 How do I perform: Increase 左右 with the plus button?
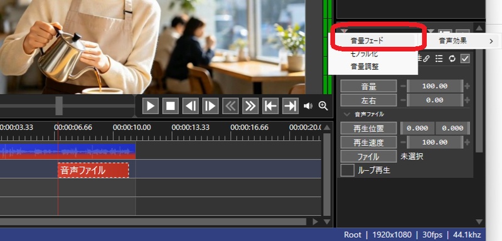[x=467, y=100]
